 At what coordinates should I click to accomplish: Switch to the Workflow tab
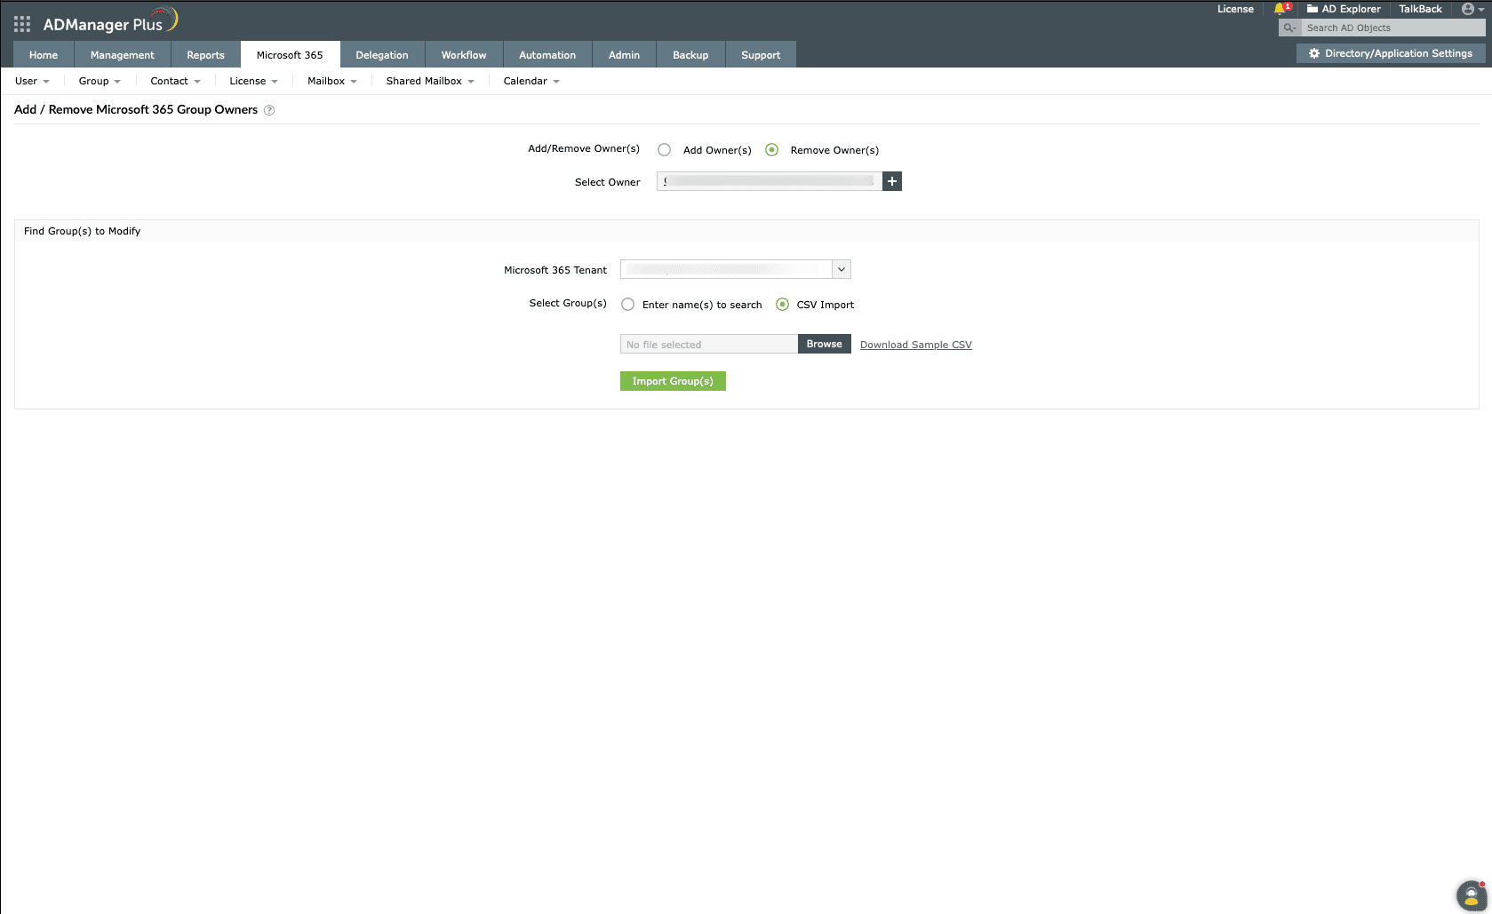coord(464,54)
